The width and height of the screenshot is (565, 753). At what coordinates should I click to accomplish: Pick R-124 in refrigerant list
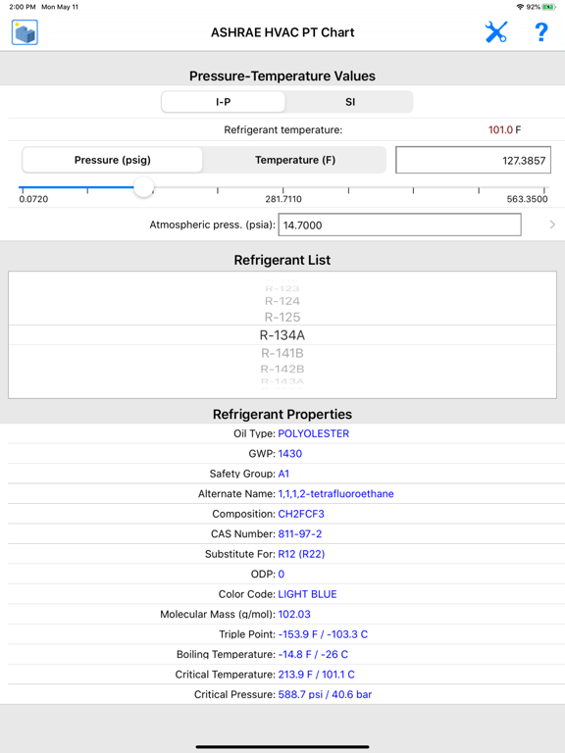point(282,301)
